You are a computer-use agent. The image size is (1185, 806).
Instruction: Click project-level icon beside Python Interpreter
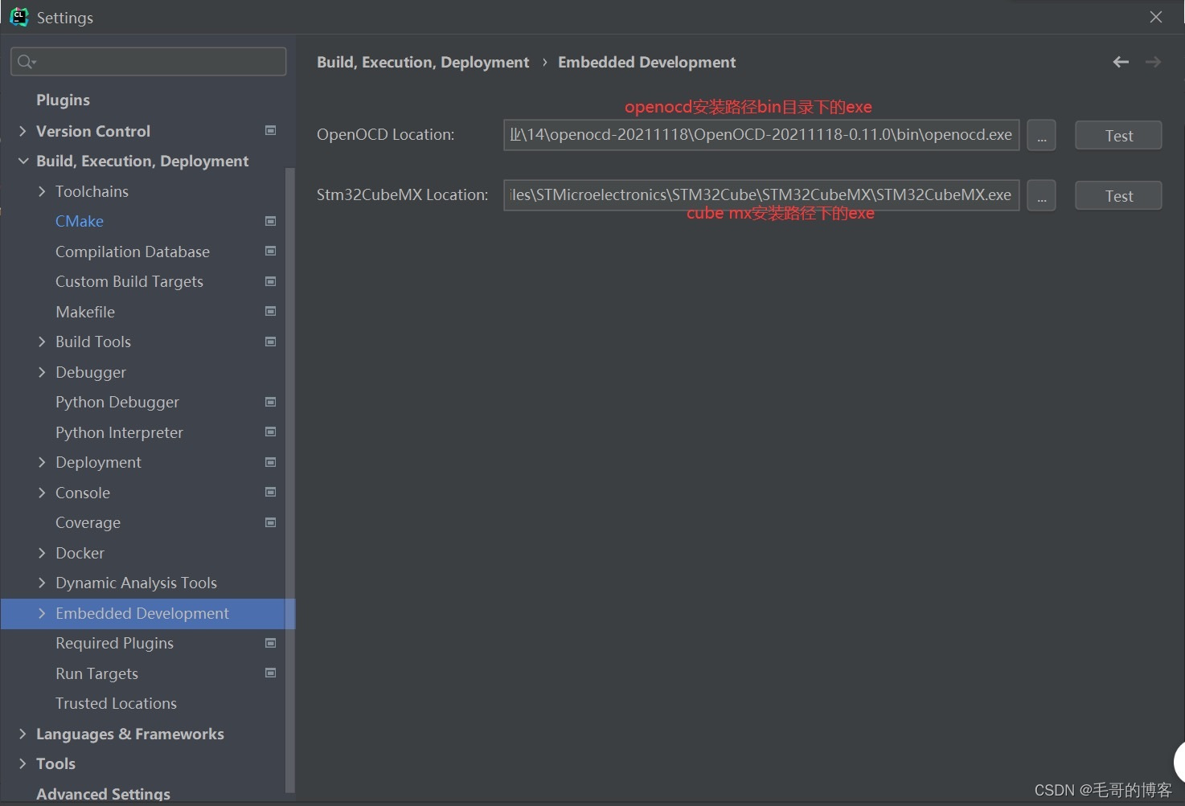coord(271,432)
